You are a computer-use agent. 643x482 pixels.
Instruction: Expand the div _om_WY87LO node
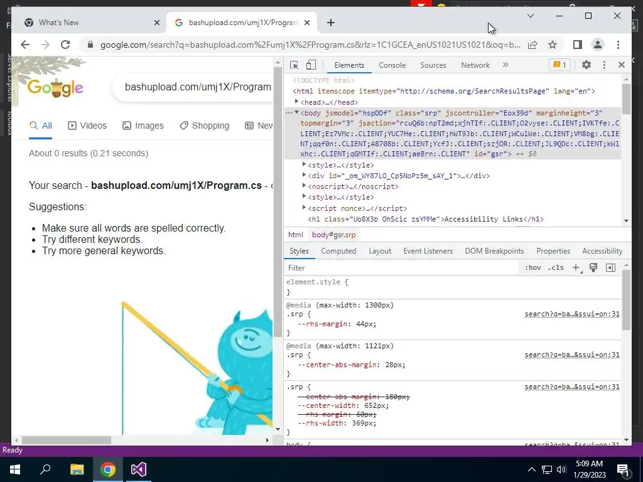tap(304, 175)
